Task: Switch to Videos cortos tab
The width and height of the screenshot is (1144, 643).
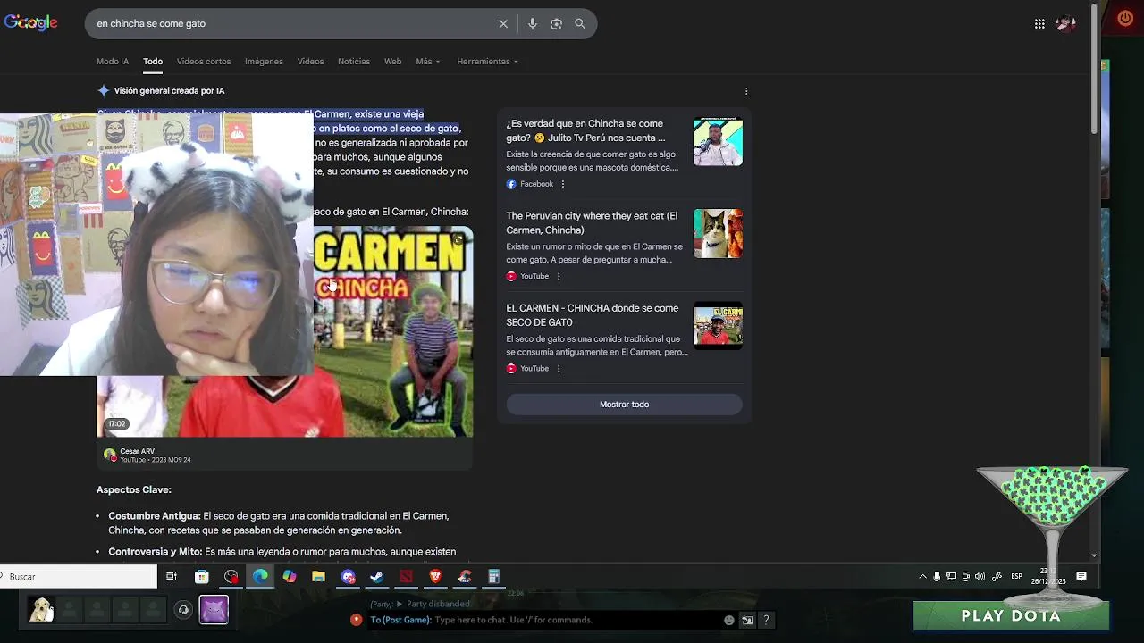Action: [x=204, y=62]
